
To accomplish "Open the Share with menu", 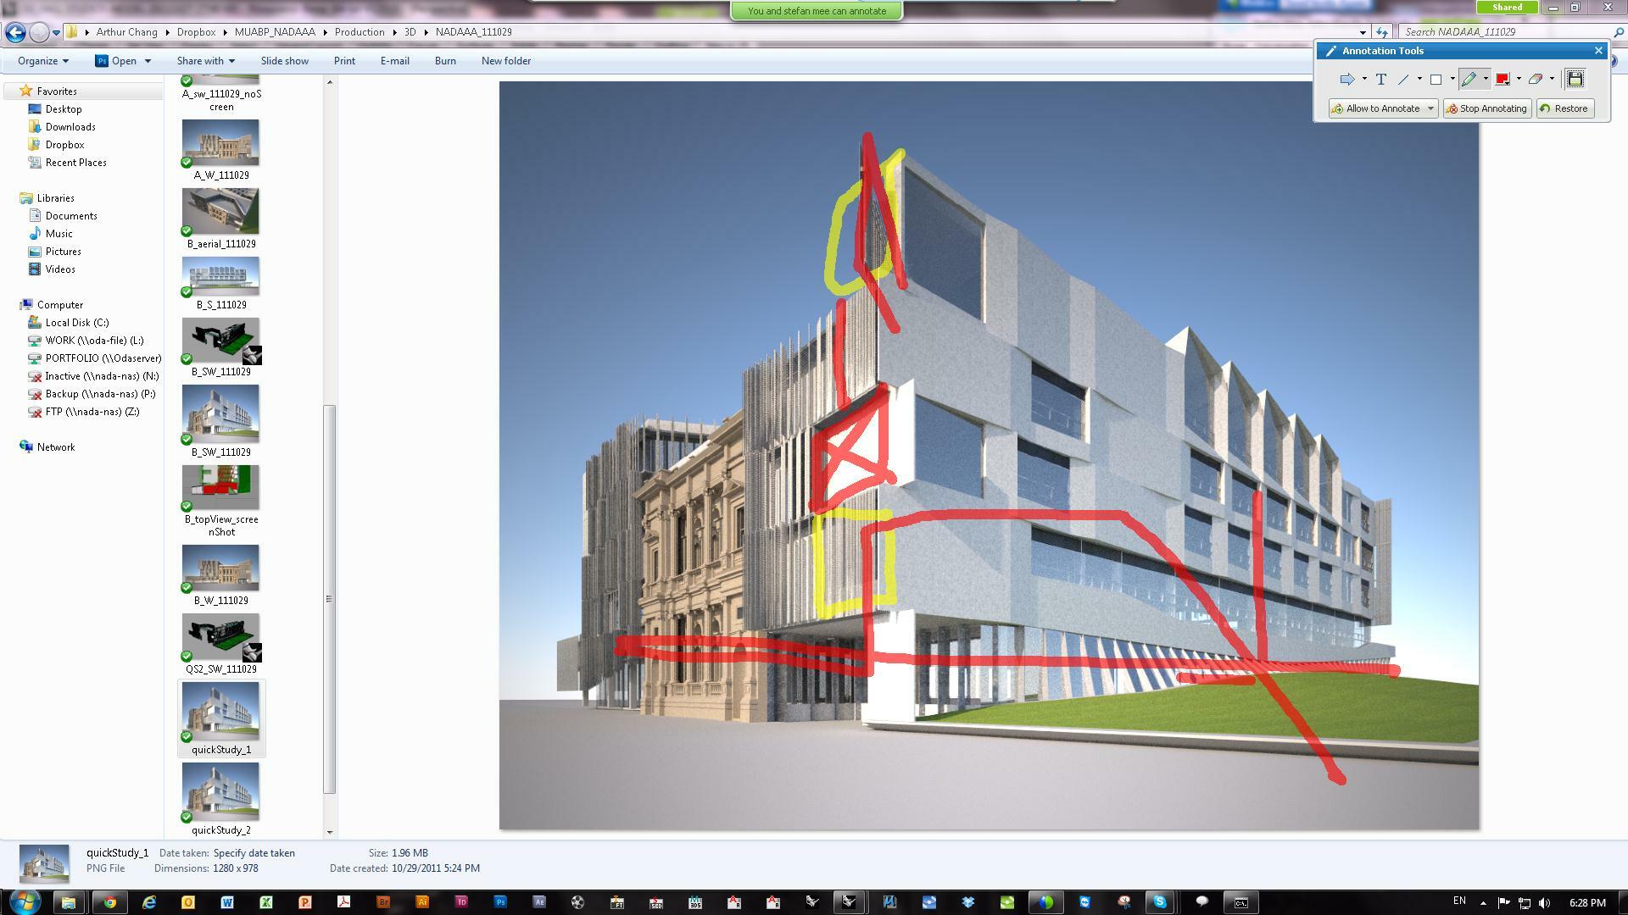I will 205,61.
